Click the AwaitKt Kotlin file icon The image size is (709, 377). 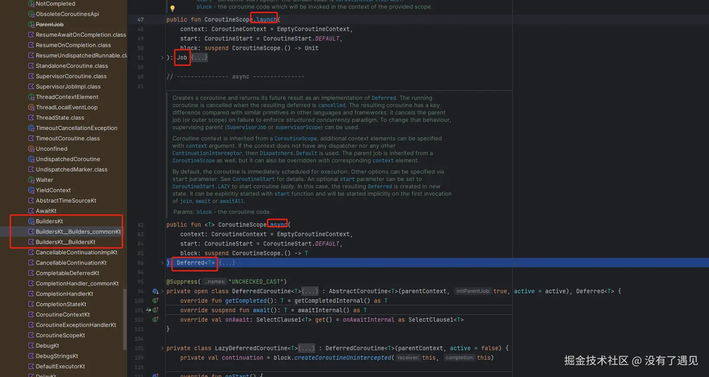[x=31, y=211]
